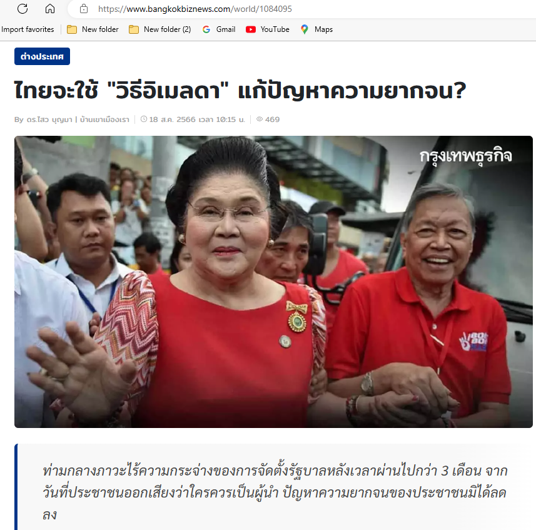Click the site lock icon in address bar

pos(84,9)
